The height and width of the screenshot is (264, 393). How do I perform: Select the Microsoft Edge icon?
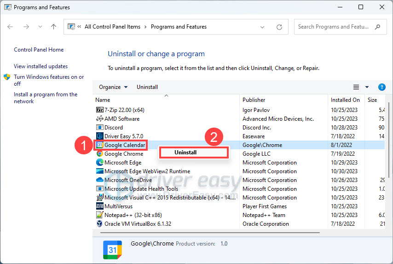tap(99, 163)
